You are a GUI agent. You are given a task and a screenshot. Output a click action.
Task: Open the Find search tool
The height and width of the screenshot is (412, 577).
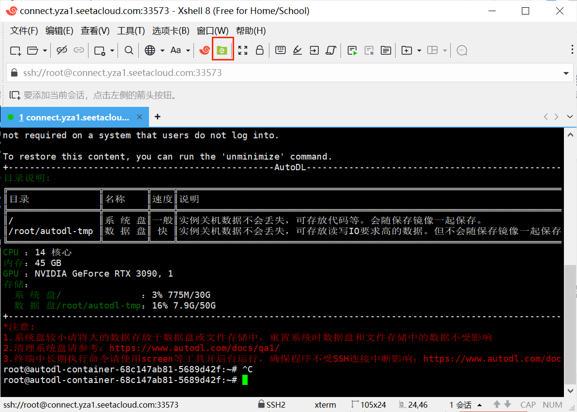tap(129, 50)
